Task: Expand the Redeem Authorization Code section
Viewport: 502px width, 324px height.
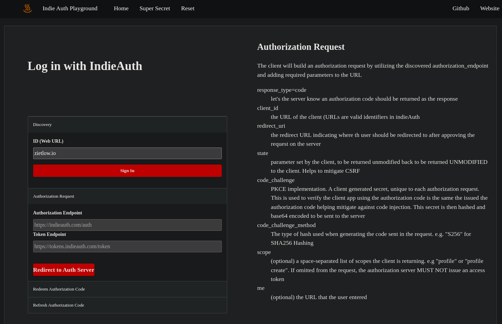Action: coord(127,289)
